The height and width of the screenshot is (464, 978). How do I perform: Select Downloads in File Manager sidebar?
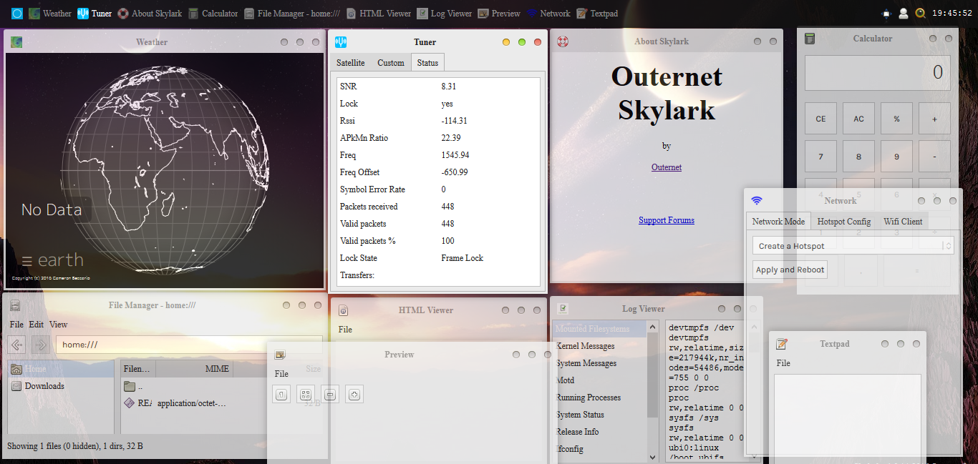pos(44,386)
